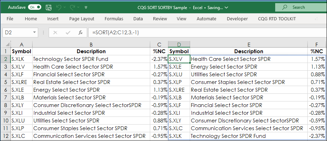Click the Redo arrow icon

pos(73,7)
